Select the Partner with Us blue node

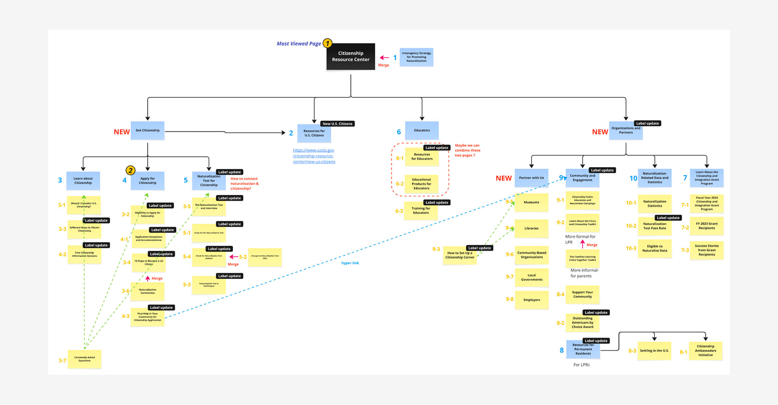[531, 178]
